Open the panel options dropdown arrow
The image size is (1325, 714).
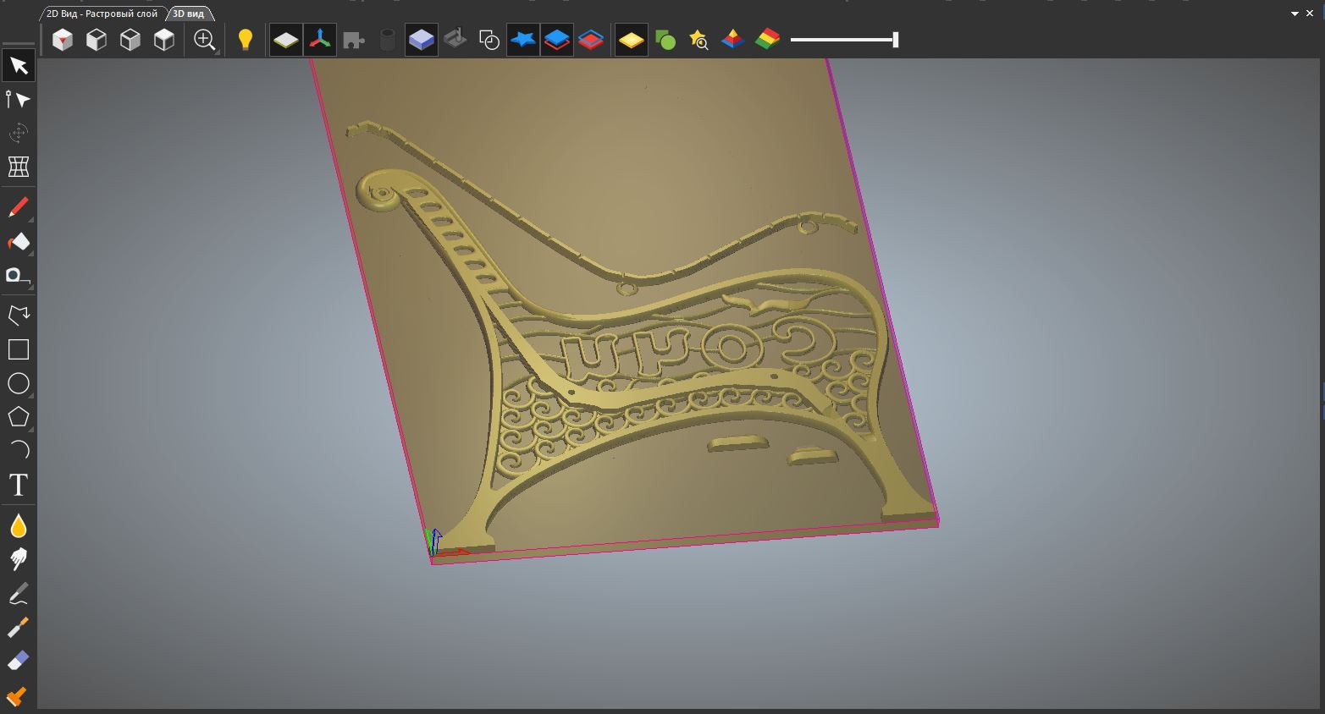[1295, 14]
